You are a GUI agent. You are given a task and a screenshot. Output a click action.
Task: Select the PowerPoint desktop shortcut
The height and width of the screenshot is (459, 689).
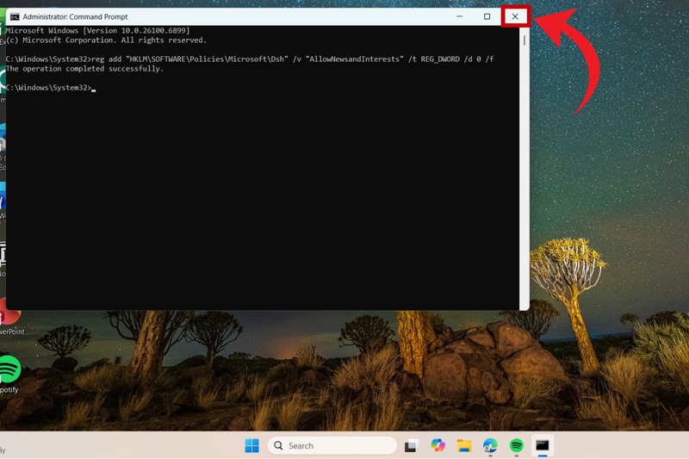[10, 317]
